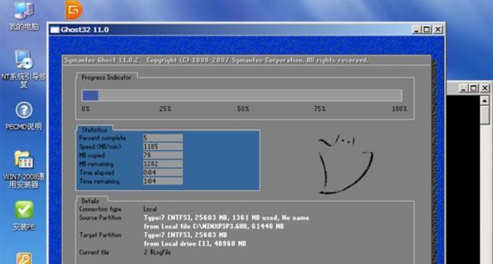Click the 50% progress marker label

click(243, 109)
